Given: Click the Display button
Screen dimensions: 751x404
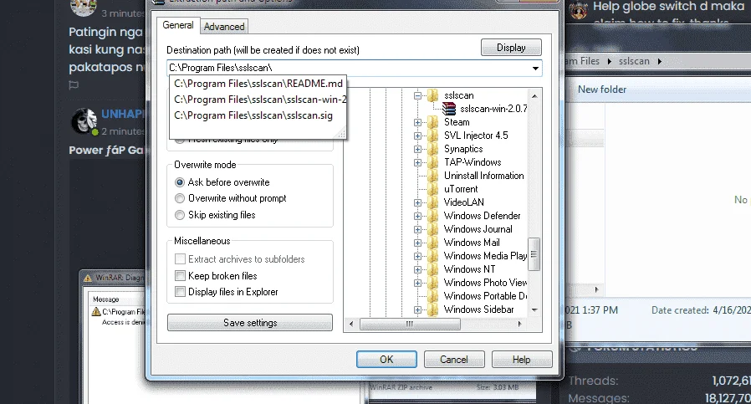Looking at the screenshot, I should pyautogui.click(x=511, y=48).
